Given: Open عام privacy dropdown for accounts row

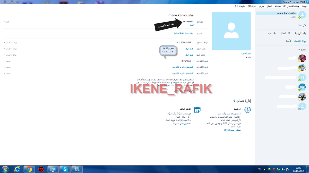Looking at the screenshot, I should pos(6,22).
